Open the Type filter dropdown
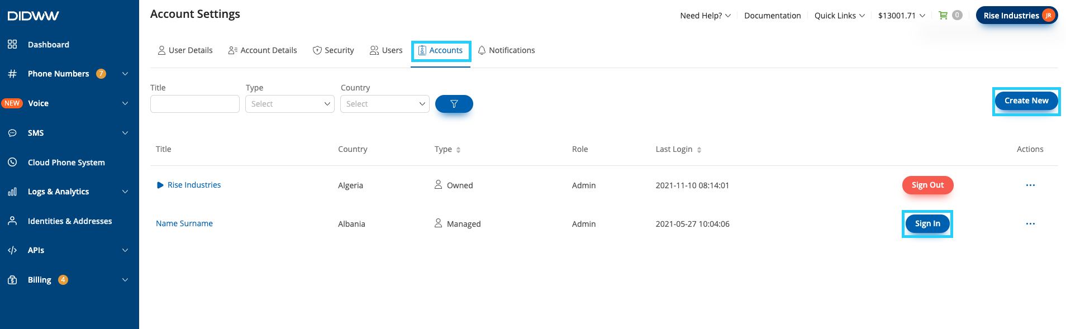This screenshot has width=1066, height=329. 290,104
